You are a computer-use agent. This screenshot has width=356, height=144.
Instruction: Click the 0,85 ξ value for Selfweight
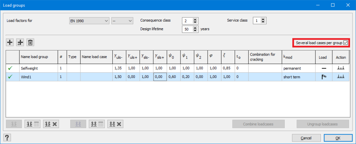(228, 68)
